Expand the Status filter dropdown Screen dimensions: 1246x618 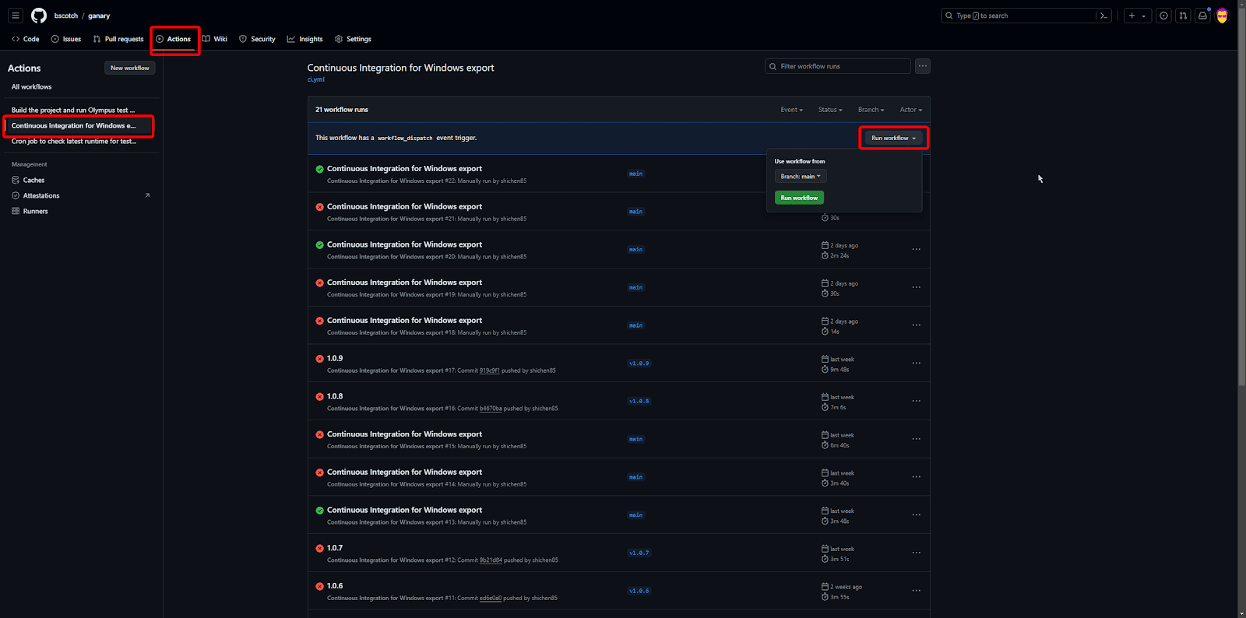(830, 110)
